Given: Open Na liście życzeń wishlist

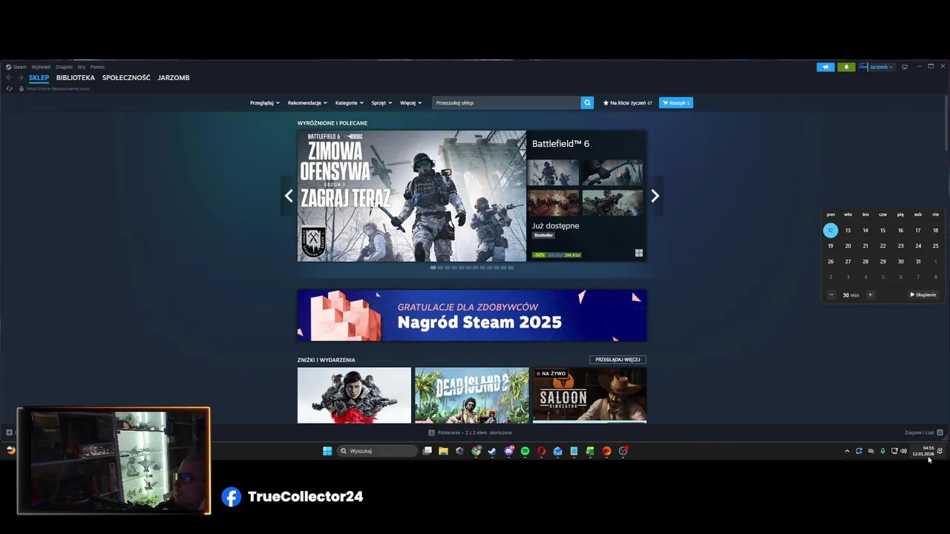Looking at the screenshot, I should tap(628, 103).
